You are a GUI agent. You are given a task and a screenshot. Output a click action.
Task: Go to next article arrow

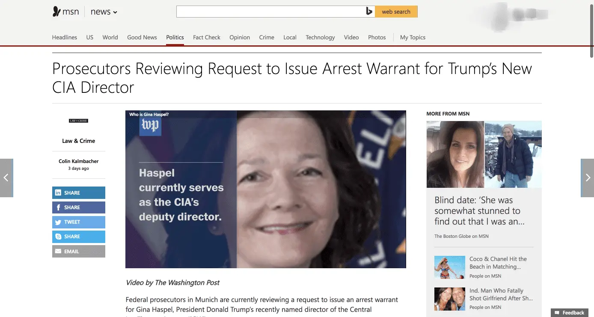click(x=587, y=178)
